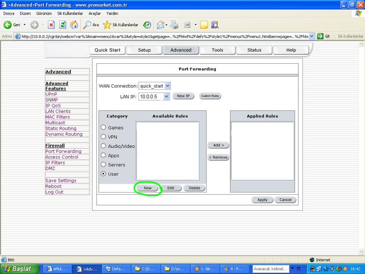This screenshot has width=365, height=274.
Task: Click the History clock toolbar icon
Action: click(147, 25)
